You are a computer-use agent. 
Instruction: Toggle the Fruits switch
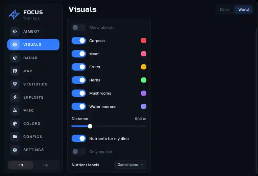coord(79,67)
